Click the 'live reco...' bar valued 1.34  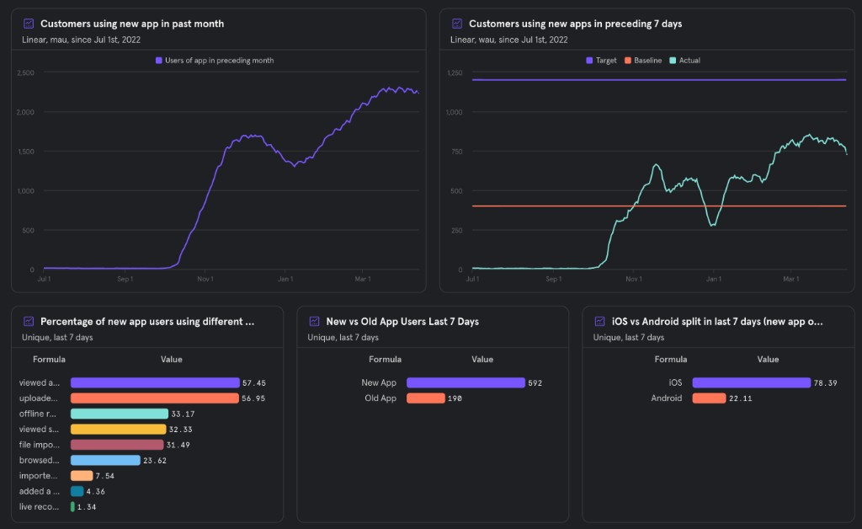[72, 506]
